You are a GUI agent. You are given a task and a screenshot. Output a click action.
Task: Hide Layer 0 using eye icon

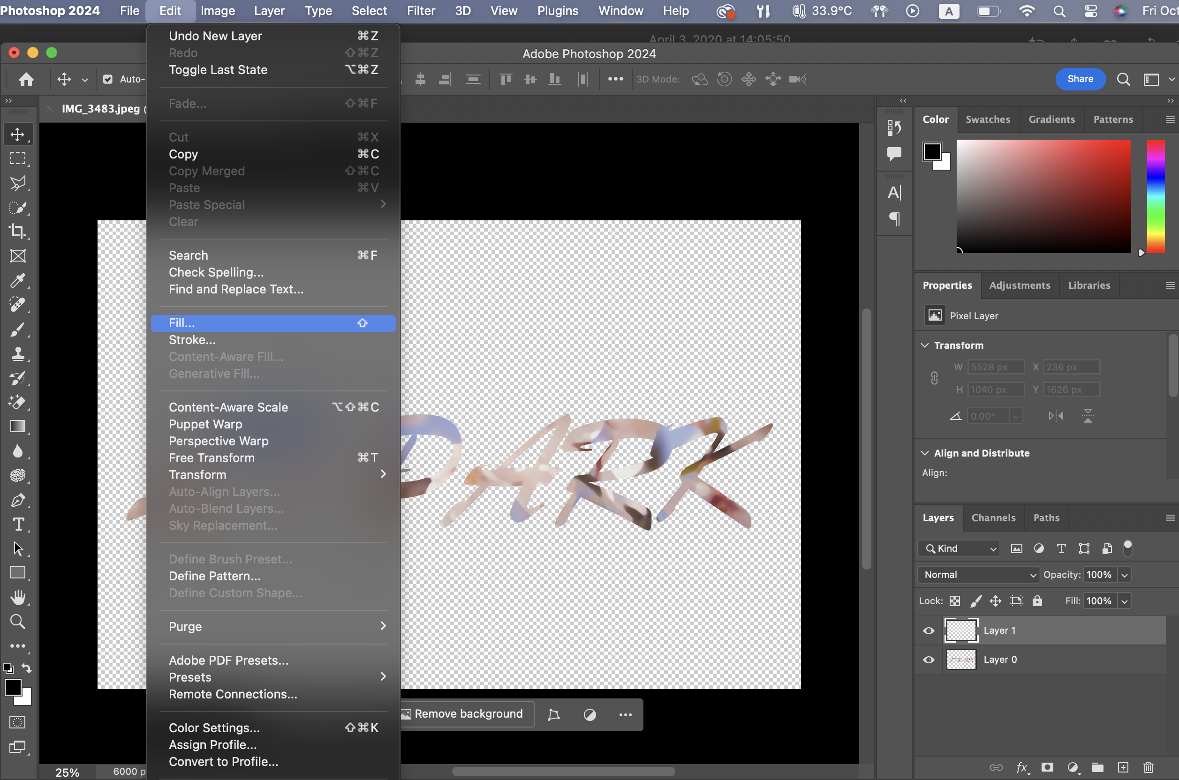(x=929, y=660)
